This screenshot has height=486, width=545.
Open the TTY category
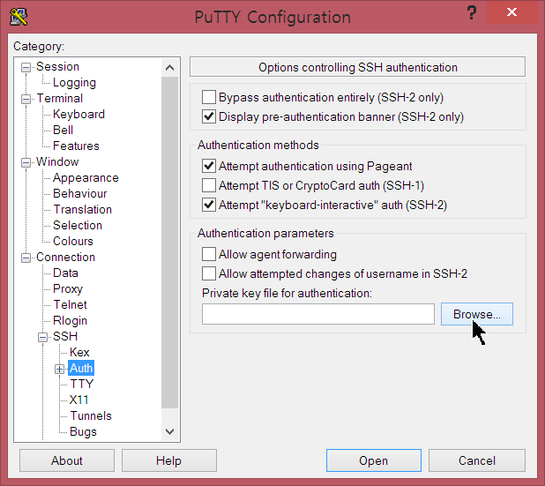82,385
